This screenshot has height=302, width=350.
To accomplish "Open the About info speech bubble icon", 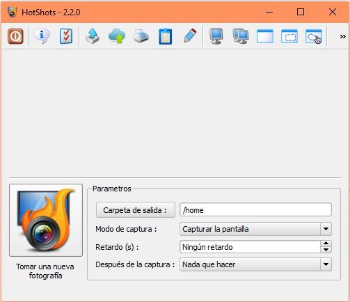I will click(42, 36).
